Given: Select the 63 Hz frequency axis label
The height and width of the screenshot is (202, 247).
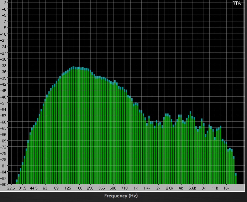Looking at the screenshot, I should pos(45,188).
